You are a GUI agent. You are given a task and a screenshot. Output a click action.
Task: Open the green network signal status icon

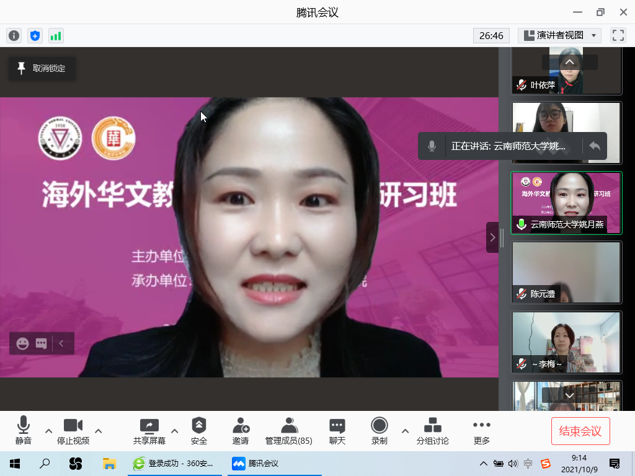click(56, 35)
